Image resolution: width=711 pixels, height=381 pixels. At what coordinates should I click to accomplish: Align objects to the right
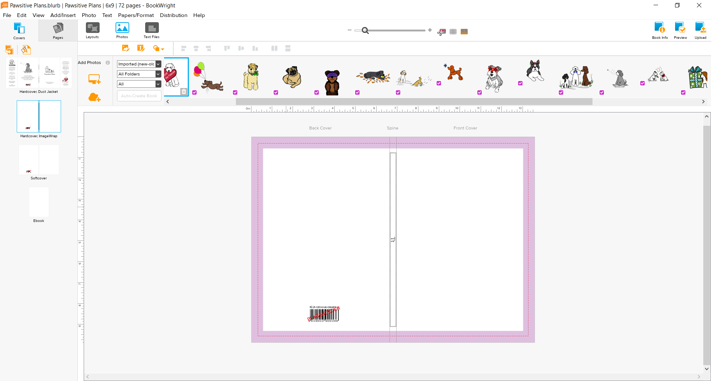pos(208,48)
